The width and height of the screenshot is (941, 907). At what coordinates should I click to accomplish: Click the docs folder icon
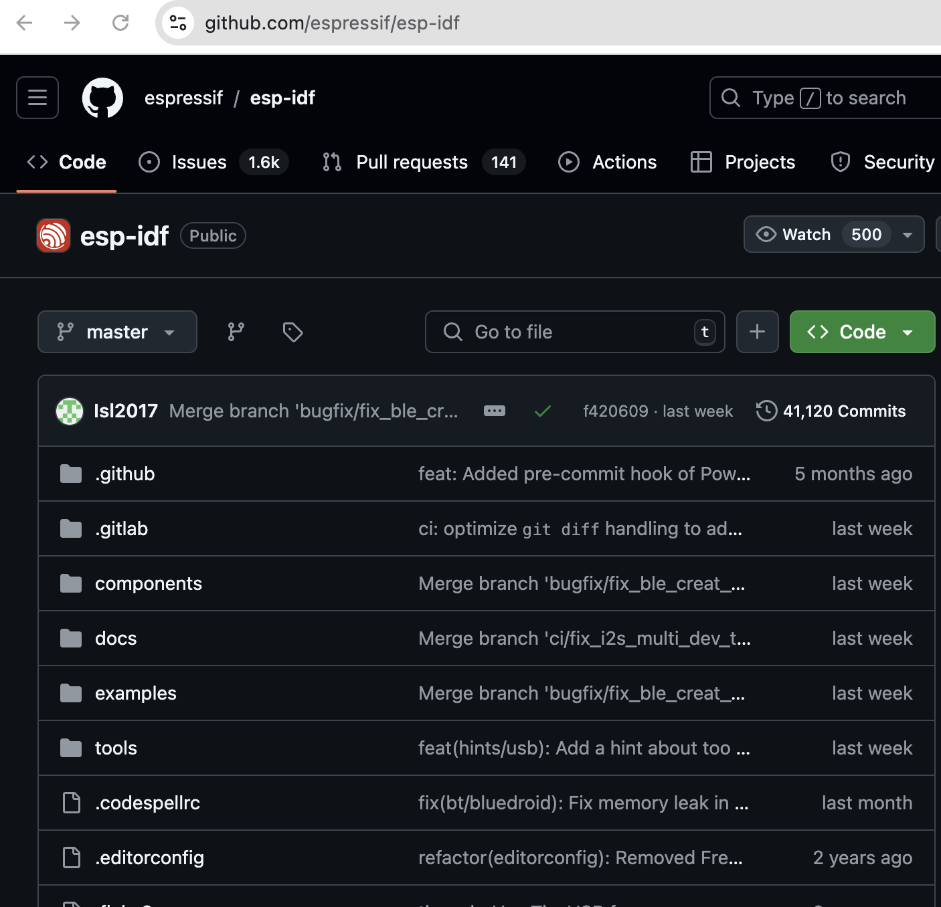[71, 638]
